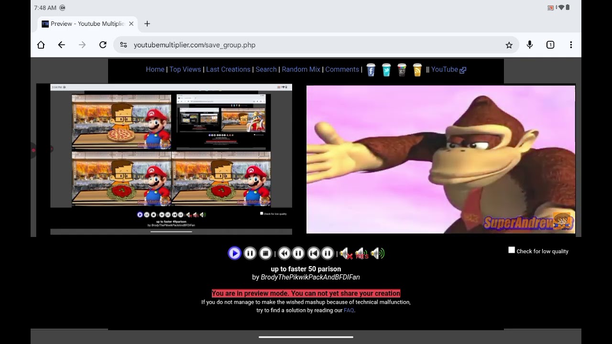This screenshot has width=612, height=344.
Task: Click the pause button right after the rewind button
Action: pos(298,253)
